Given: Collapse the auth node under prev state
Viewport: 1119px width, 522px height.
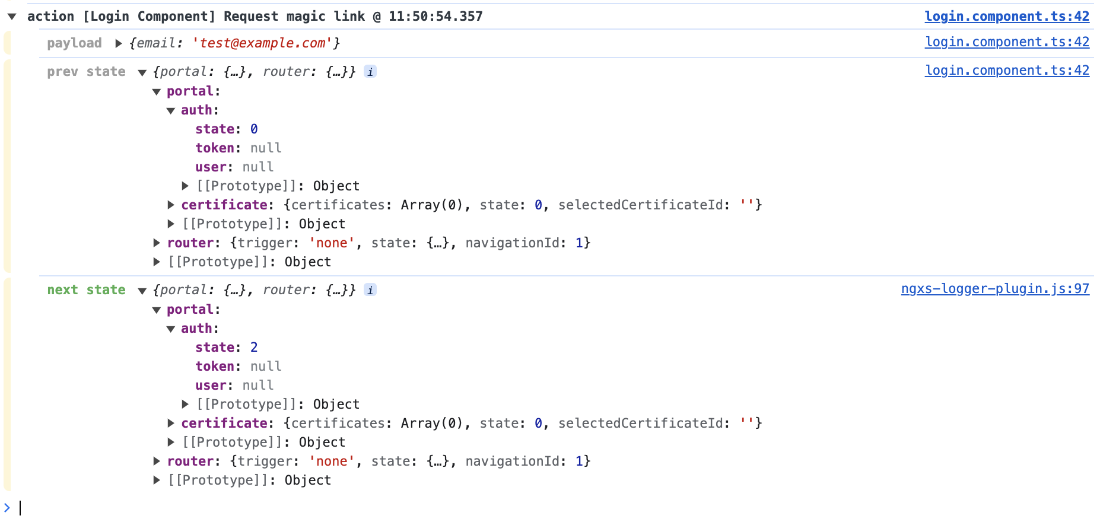Looking at the screenshot, I should click(x=171, y=110).
